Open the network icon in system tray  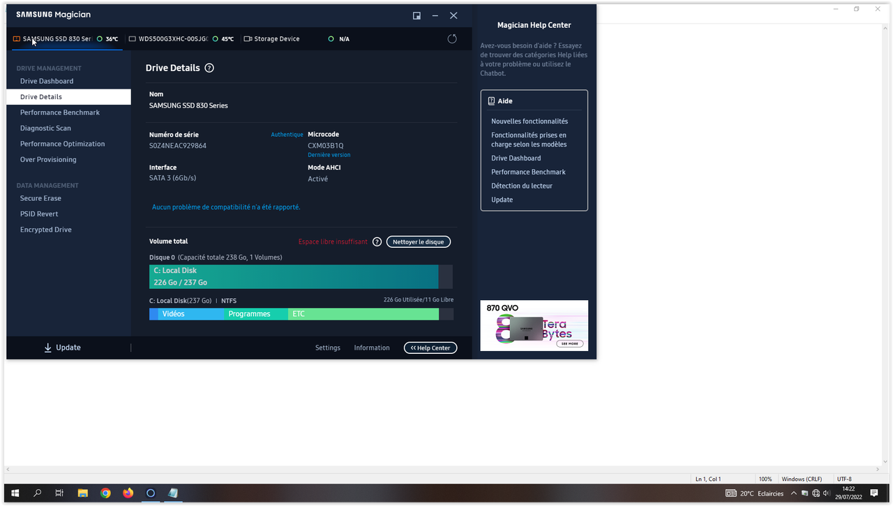[x=816, y=493]
